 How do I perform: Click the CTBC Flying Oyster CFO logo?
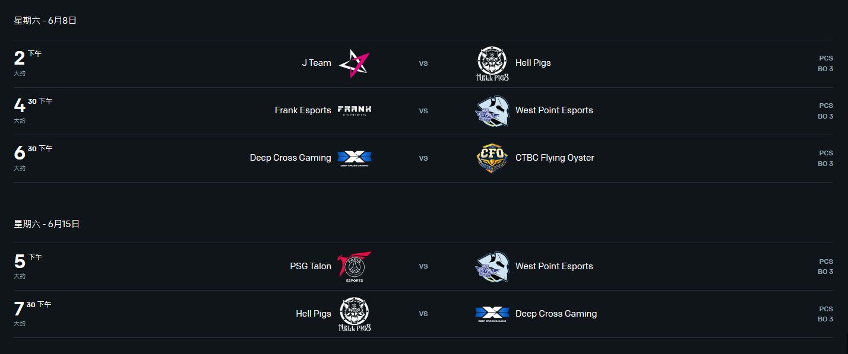[x=492, y=158]
